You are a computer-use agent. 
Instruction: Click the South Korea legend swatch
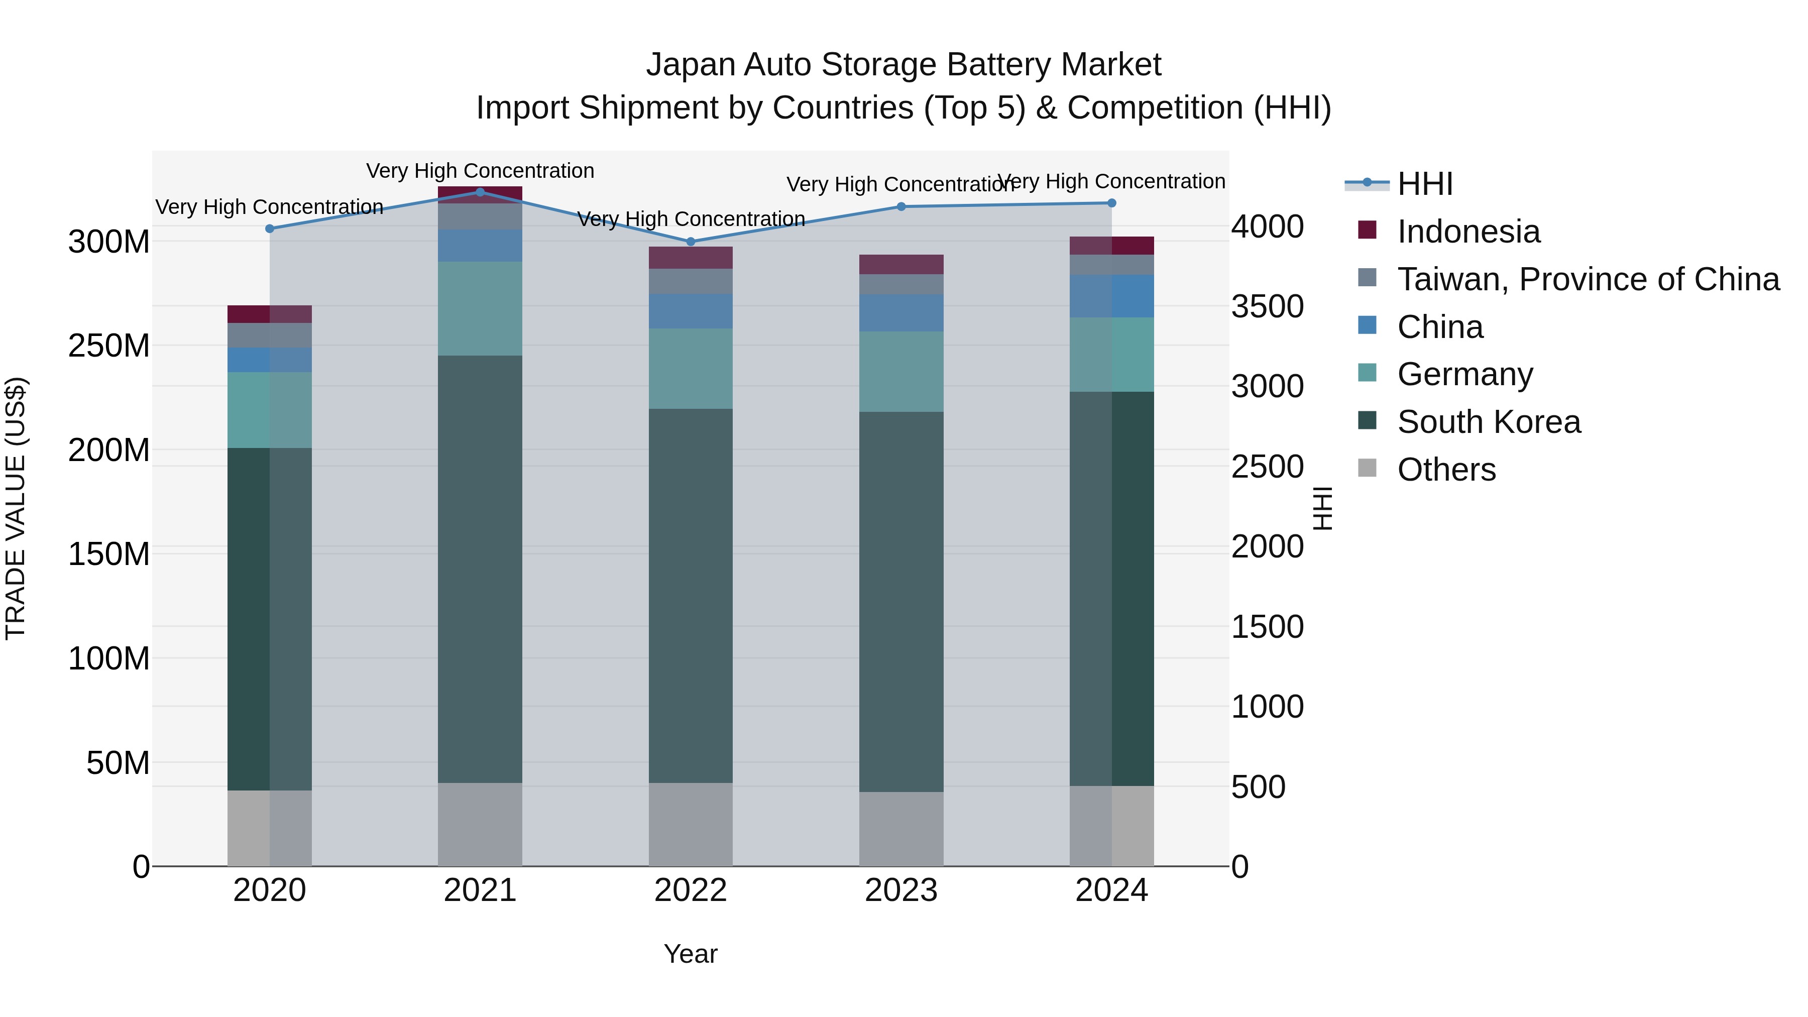tap(1367, 420)
